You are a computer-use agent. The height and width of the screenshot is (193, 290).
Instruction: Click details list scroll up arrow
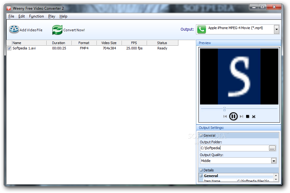coord(276,175)
